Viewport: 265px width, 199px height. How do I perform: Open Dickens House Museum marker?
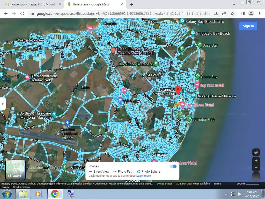coord(193,96)
